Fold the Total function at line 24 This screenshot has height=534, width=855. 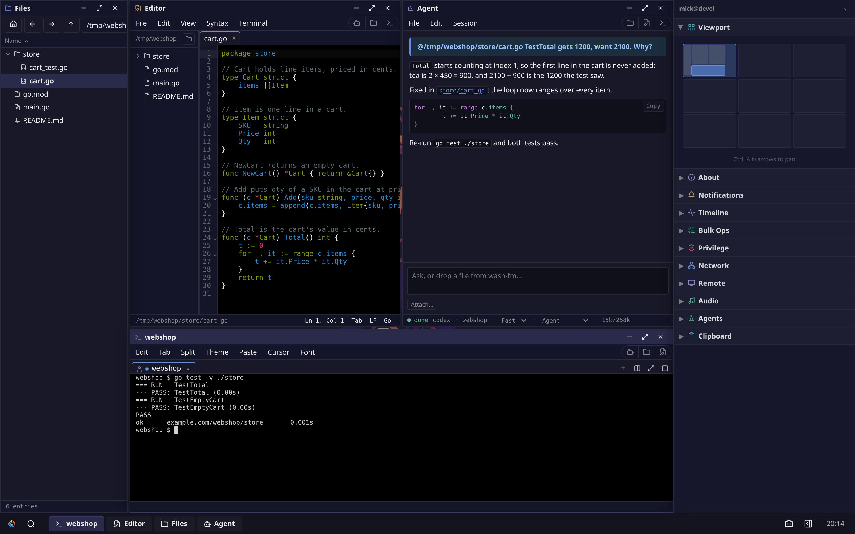coord(215,239)
